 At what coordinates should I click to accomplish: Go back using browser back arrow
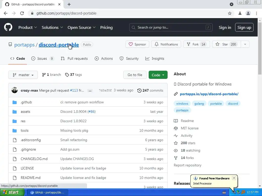6,13
